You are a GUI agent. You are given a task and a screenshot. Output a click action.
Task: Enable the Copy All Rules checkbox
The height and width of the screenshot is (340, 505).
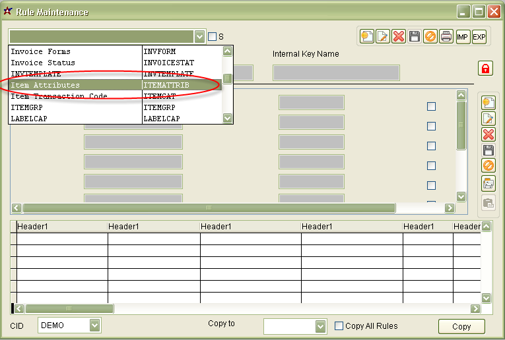339,326
